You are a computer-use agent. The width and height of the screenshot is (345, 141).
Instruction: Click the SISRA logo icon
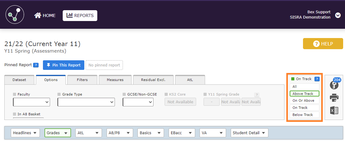pyautogui.click(x=15, y=15)
